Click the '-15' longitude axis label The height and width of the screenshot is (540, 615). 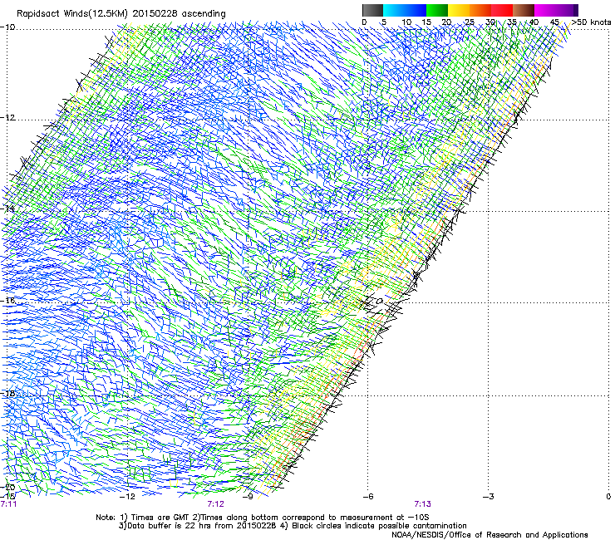[7, 496]
